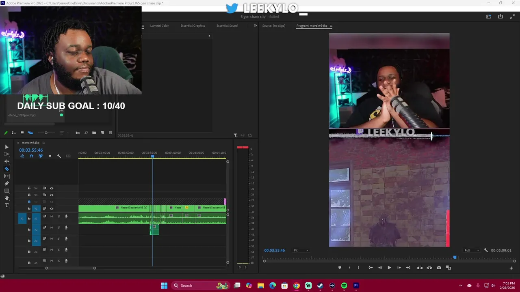
Task: Step forward one frame in program monitor
Action: pyautogui.click(x=399, y=268)
